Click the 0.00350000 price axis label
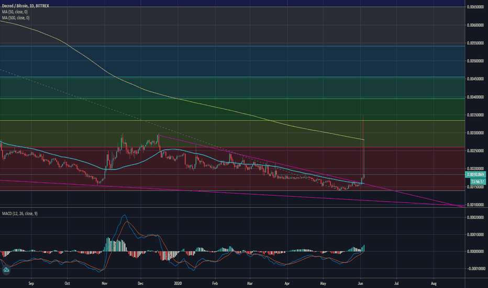The height and width of the screenshot is (288, 488). pyautogui.click(x=475, y=115)
